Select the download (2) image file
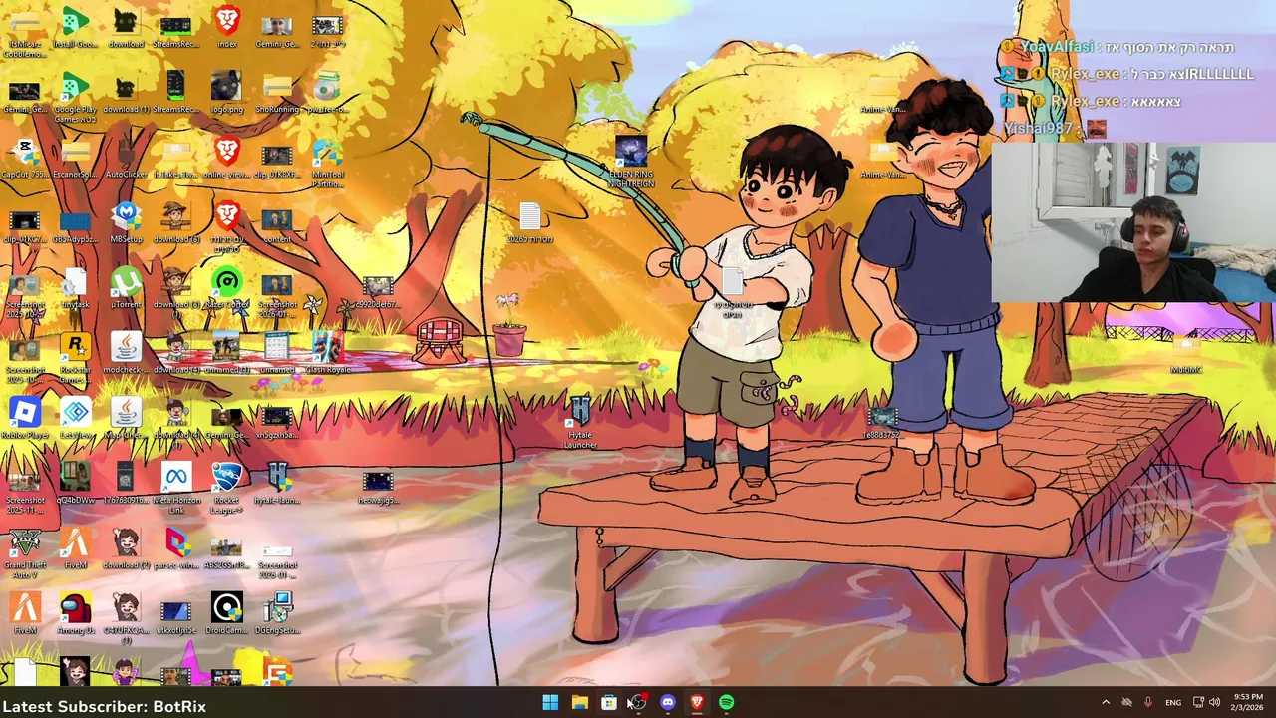 coord(126,549)
